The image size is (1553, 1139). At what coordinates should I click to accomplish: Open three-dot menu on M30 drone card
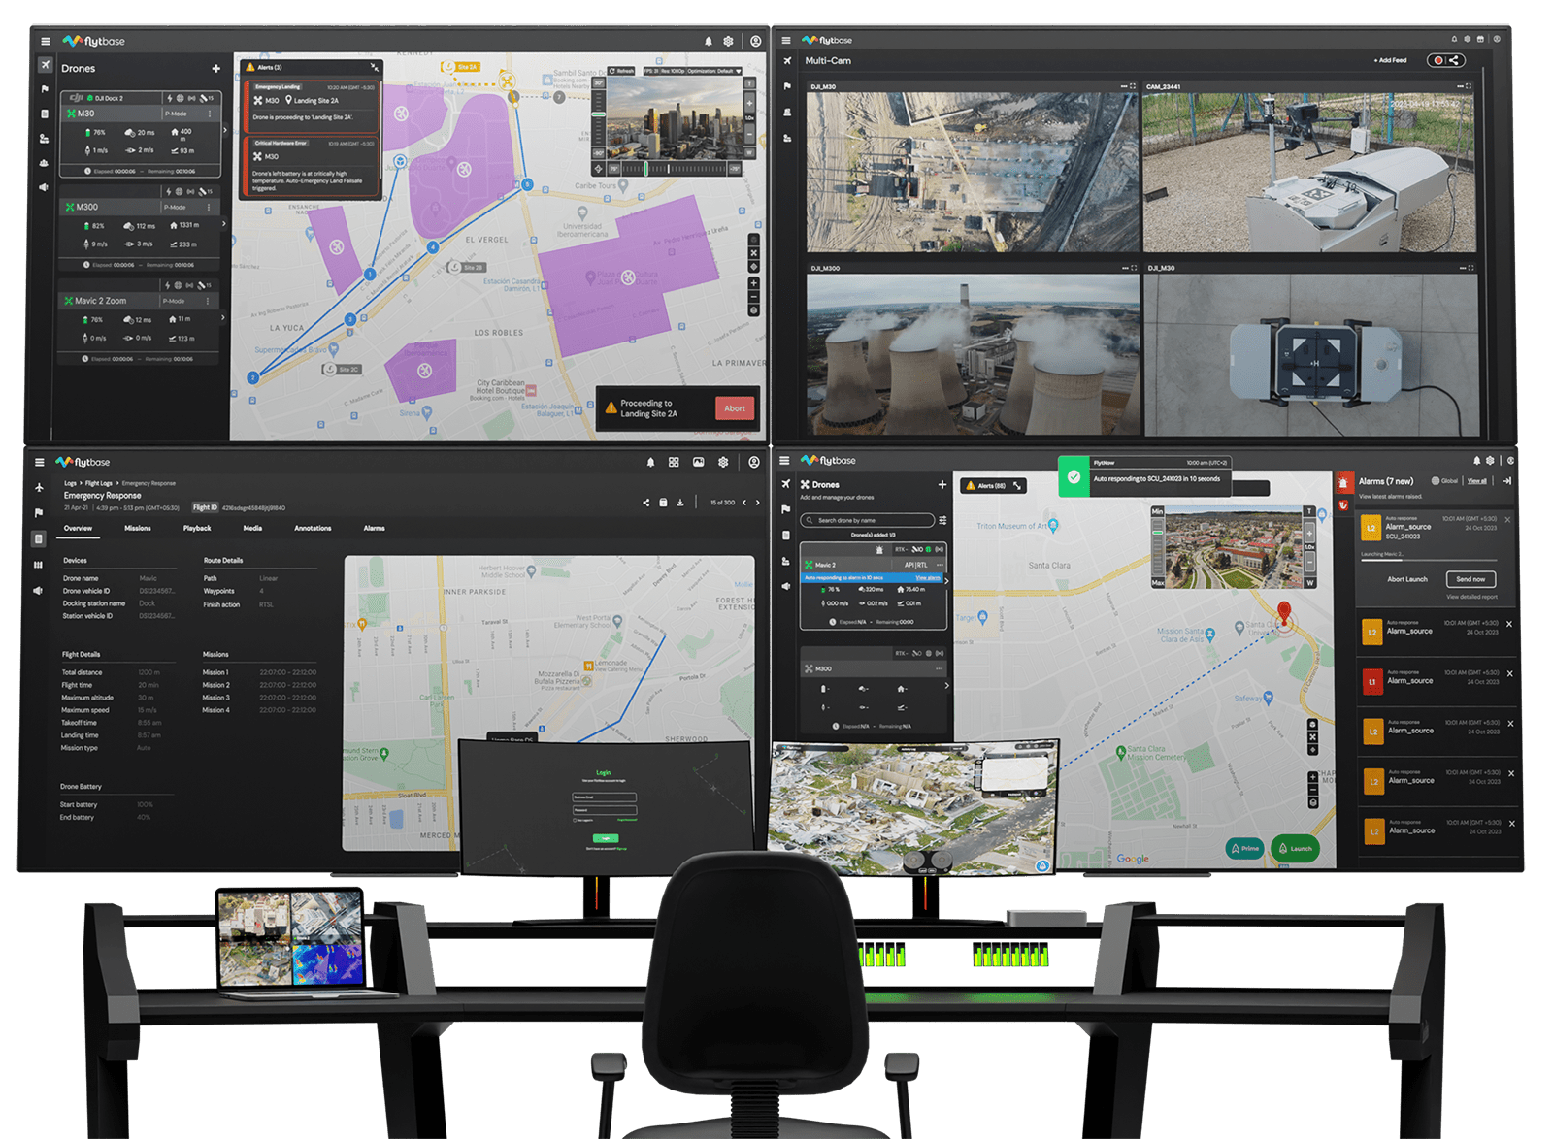pos(210,114)
